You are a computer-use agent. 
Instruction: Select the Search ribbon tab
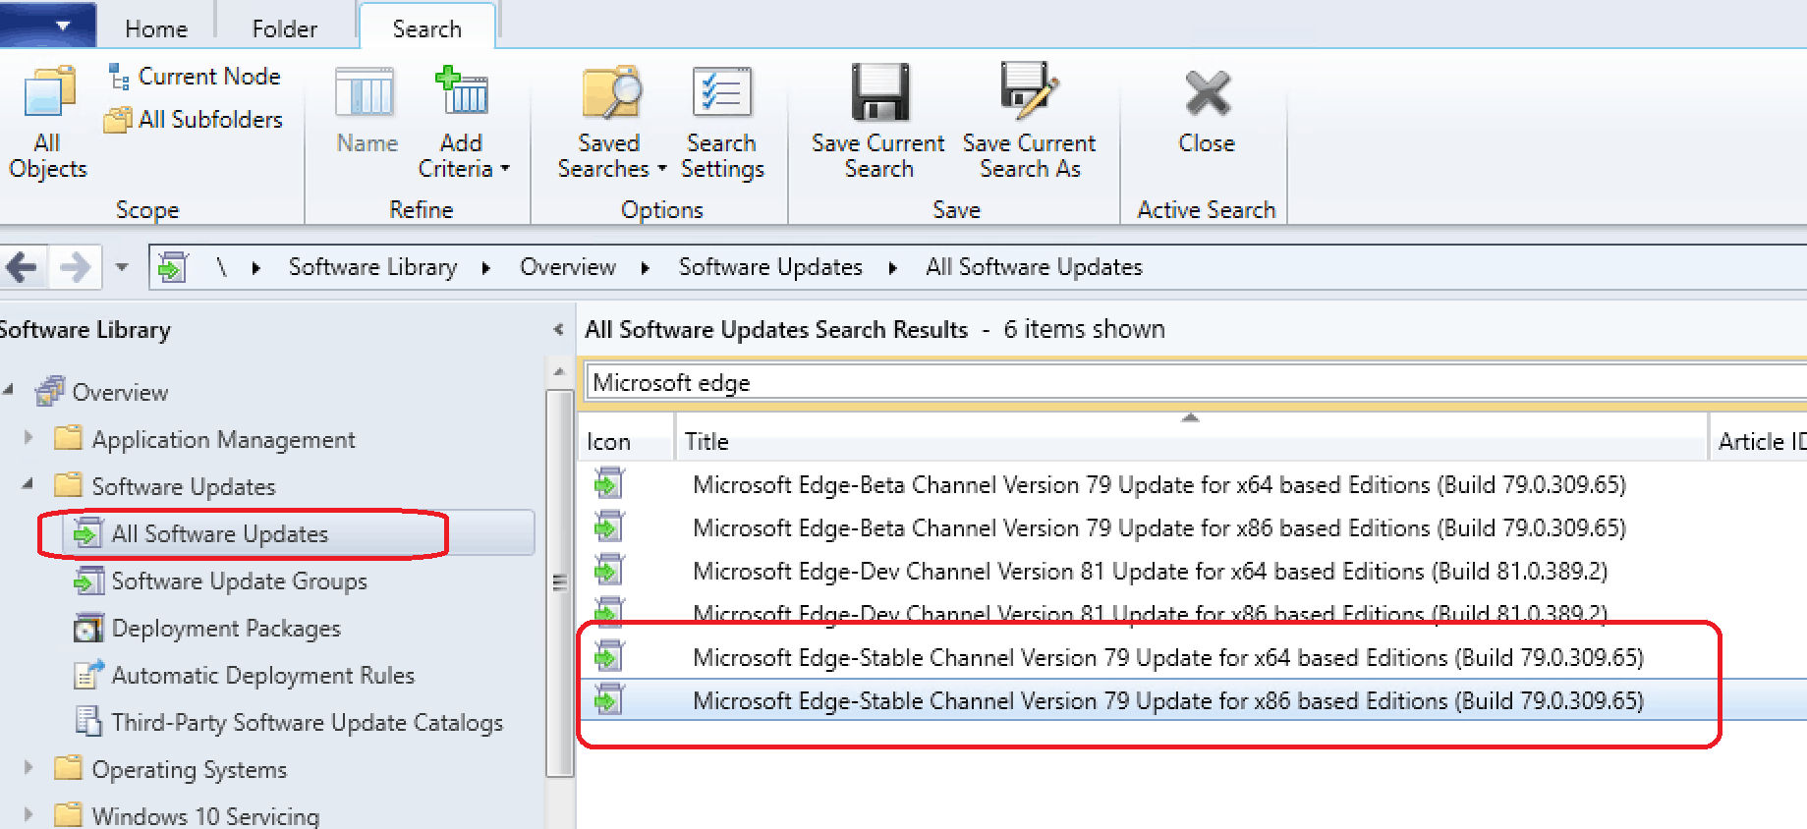click(x=426, y=28)
